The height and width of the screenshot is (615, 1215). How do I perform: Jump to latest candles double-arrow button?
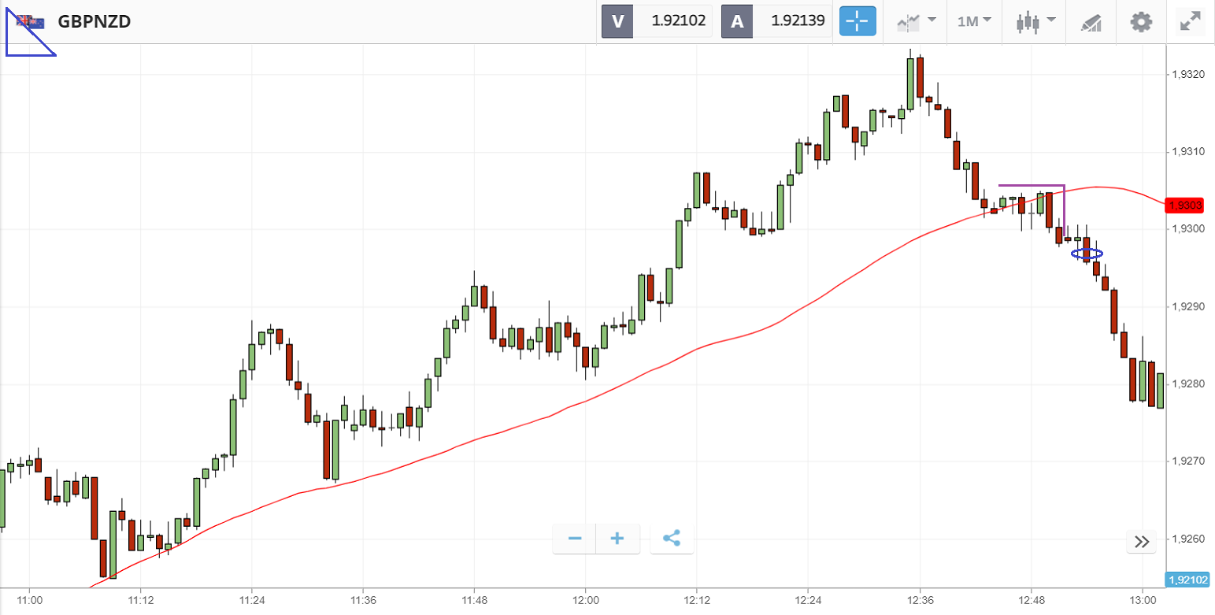point(1142,541)
